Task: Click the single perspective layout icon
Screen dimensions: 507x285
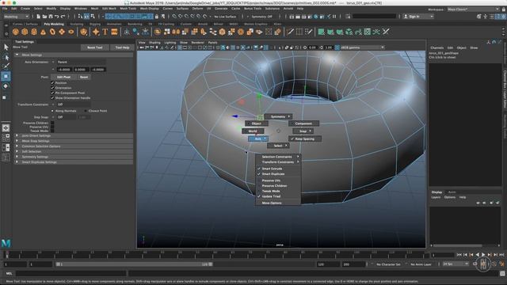Action: [6, 128]
